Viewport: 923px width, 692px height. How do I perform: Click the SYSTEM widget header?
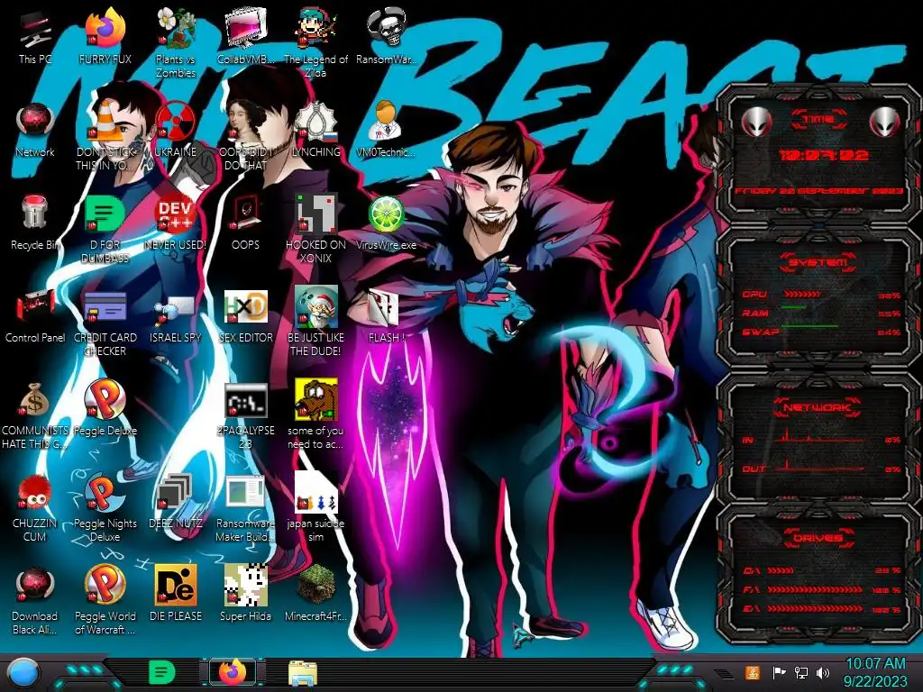[818, 262]
